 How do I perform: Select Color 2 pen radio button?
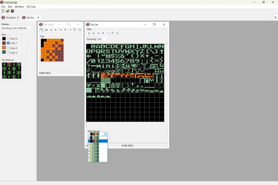click(x=8, y=48)
